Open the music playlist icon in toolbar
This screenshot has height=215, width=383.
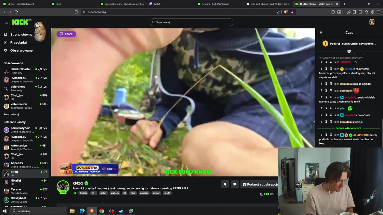click(349, 12)
